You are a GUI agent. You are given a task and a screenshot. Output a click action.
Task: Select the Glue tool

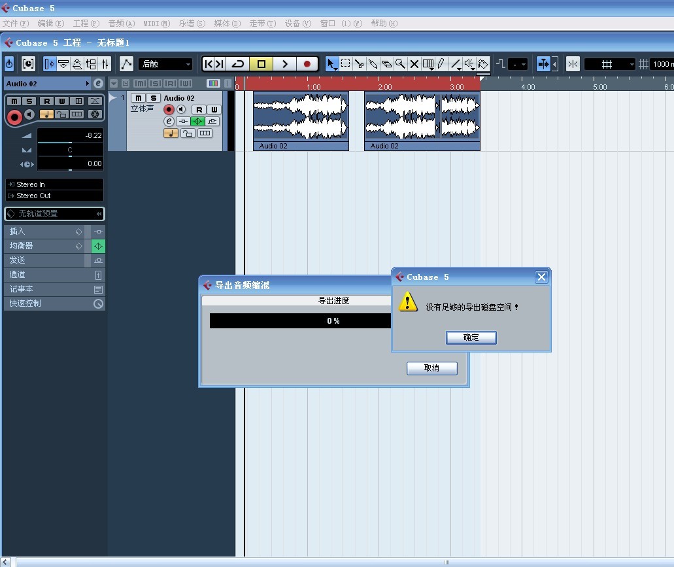point(373,63)
